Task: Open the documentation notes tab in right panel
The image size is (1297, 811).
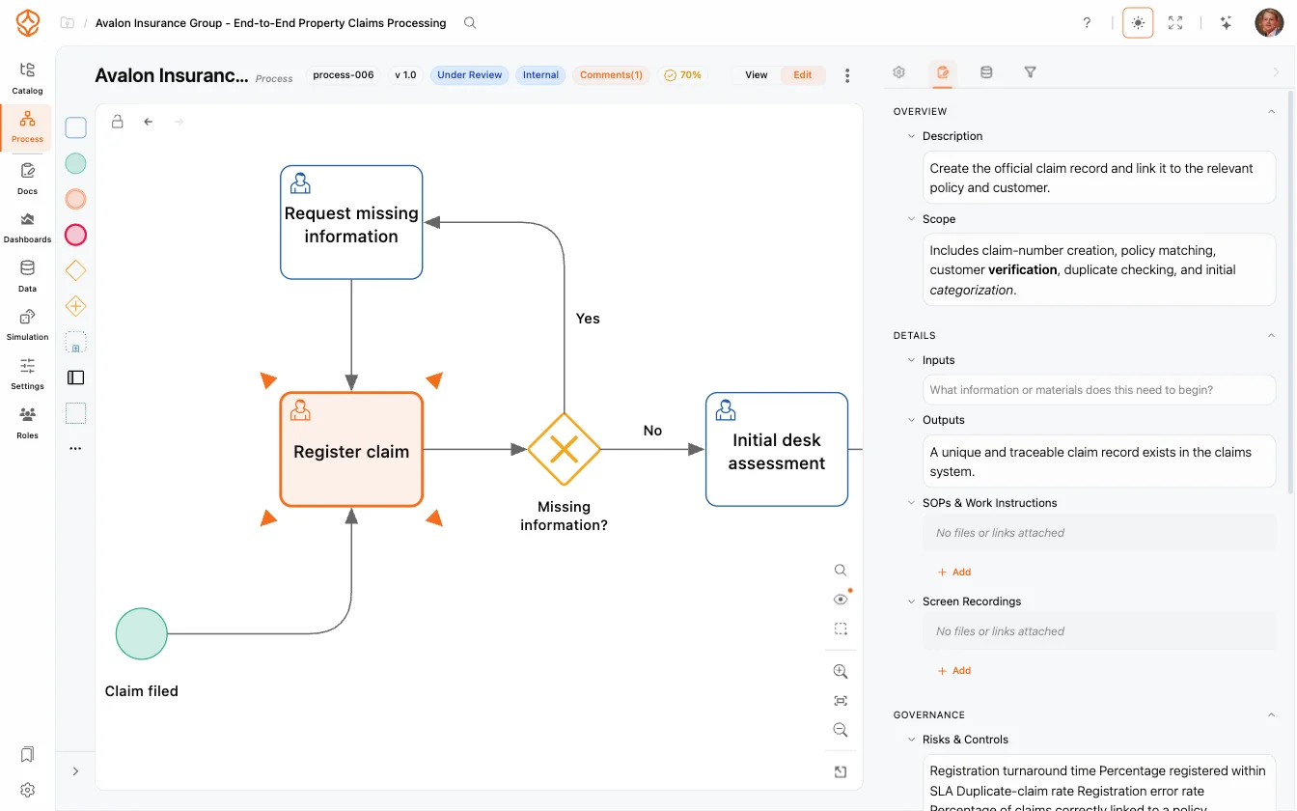Action: point(943,72)
